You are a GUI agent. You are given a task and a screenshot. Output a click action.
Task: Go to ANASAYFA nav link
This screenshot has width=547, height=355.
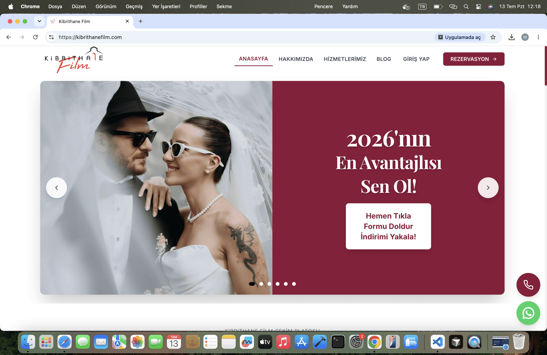click(253, 59)
